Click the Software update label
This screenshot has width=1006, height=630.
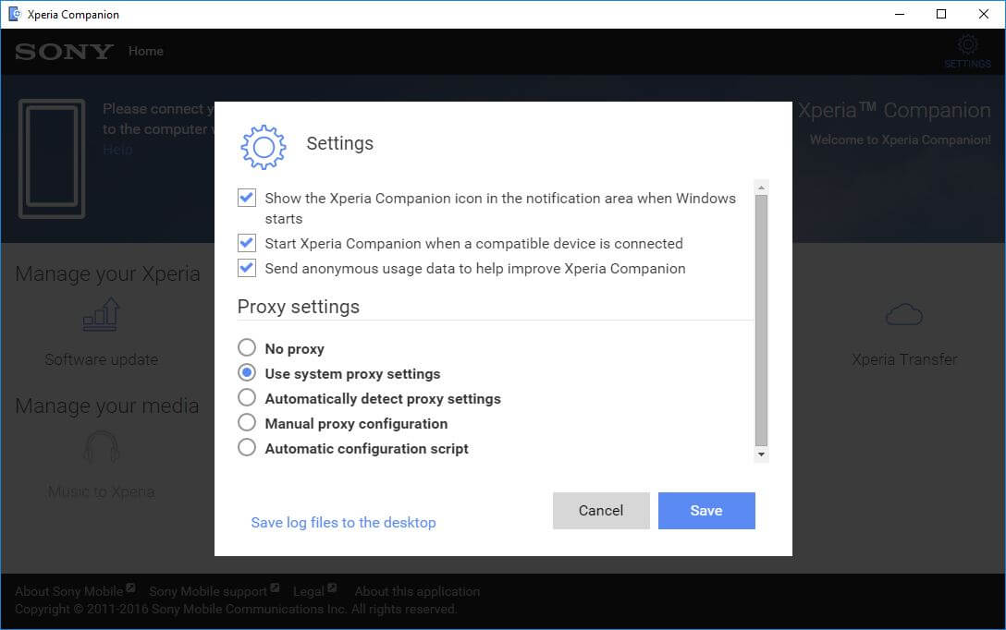[x=102, y=359]
